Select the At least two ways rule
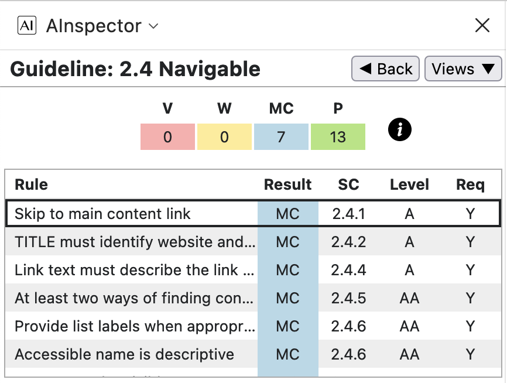Viewport: 507px width, 383px height. [135, 298]
